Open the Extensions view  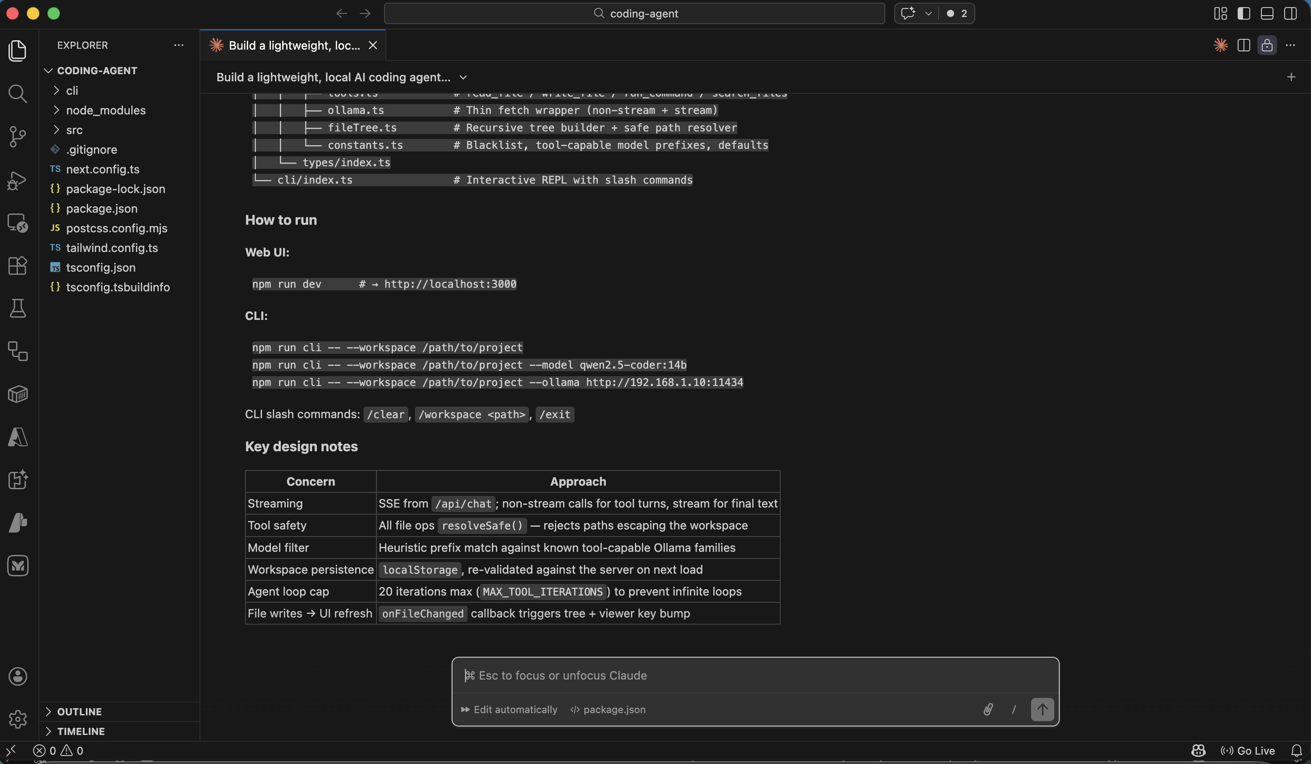[18, 265]
